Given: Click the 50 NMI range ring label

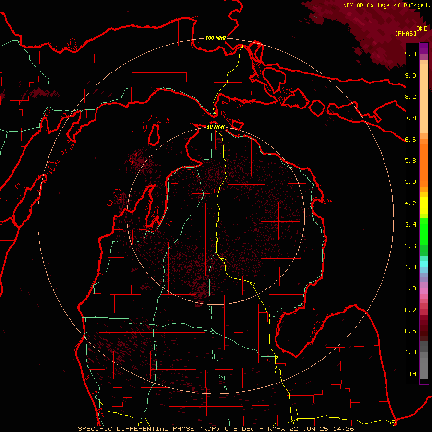Looking at the screenshot, I should (216, 127).
